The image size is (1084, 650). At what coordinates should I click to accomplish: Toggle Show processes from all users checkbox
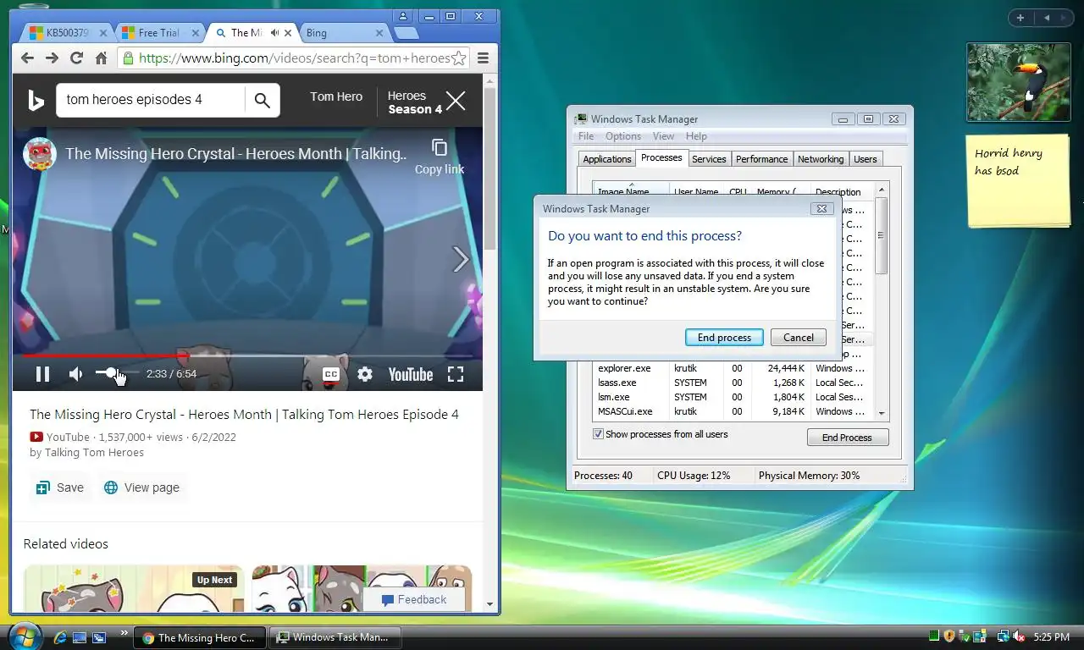[x=598, y=434]
